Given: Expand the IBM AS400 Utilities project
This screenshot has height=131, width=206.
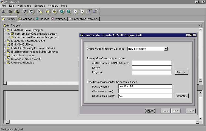Looking at the screenshot, I should click(5, 44).
